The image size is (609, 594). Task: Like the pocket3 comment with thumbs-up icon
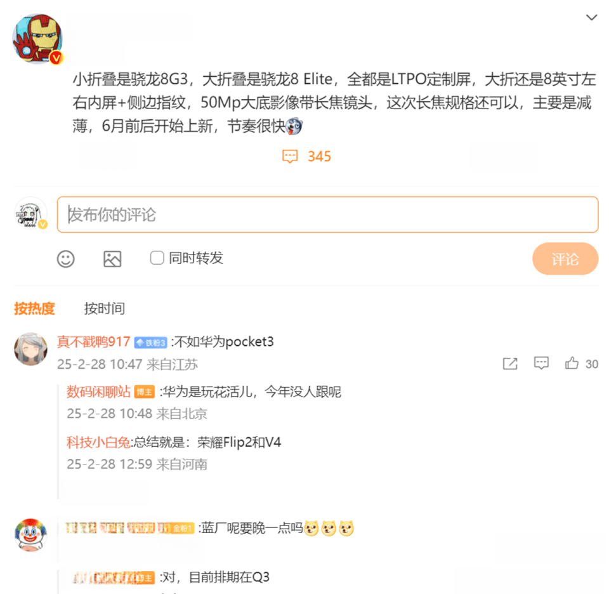[572, 363]
